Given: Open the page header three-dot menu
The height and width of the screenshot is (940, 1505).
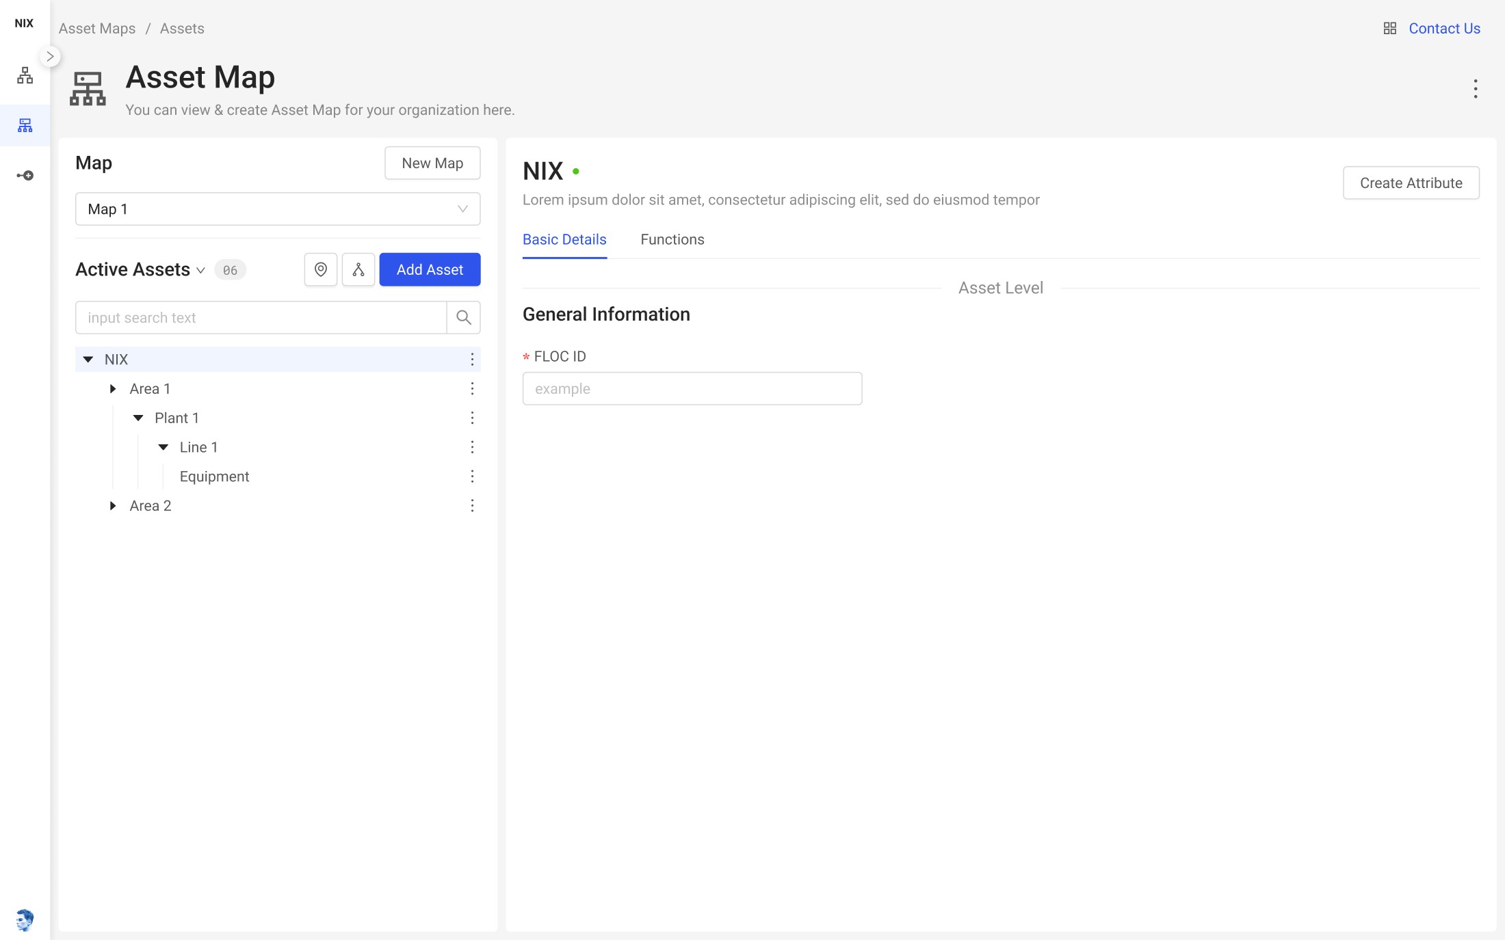Looking at the screenshot, I should coord(1476,89).
